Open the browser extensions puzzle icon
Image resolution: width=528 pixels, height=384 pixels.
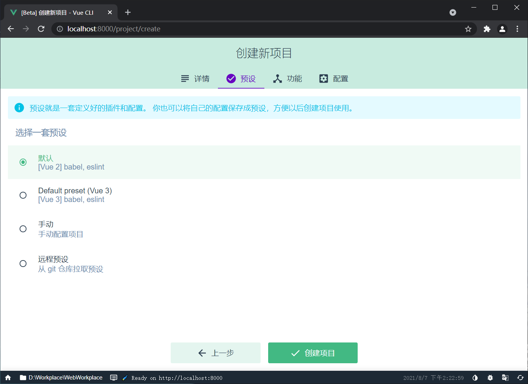[x=487, y=29]
